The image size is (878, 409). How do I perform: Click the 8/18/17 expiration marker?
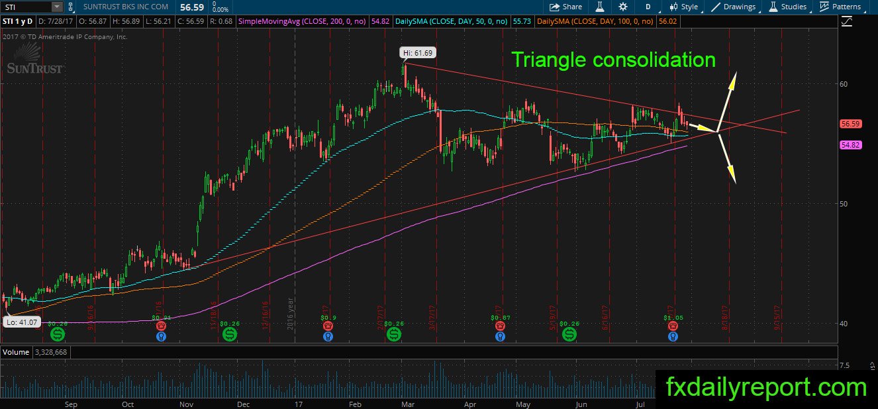725,317
